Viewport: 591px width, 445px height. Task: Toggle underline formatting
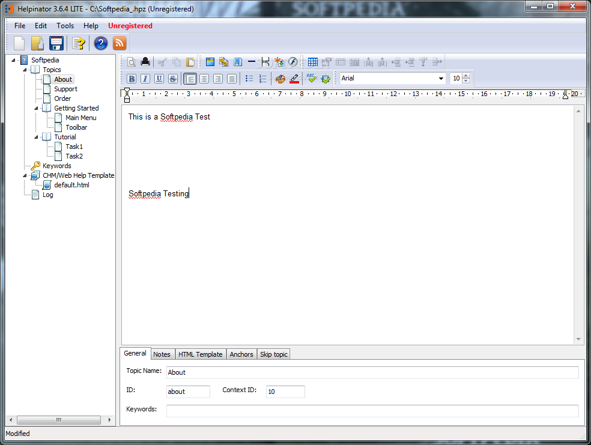tap(159, 79)
